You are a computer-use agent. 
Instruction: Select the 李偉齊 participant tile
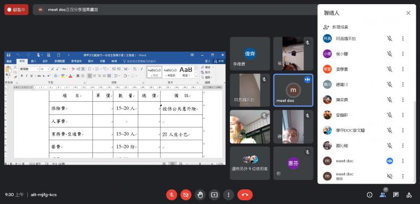[250, 53]
